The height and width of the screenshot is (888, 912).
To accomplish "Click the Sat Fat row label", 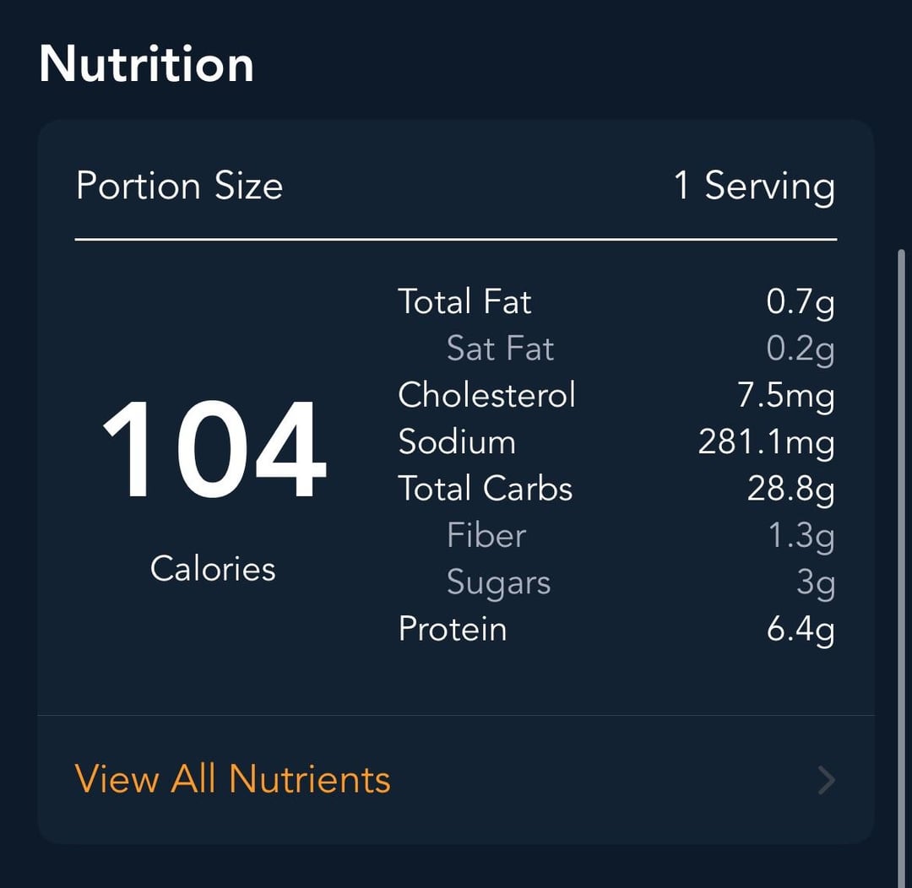I will 500,349.
